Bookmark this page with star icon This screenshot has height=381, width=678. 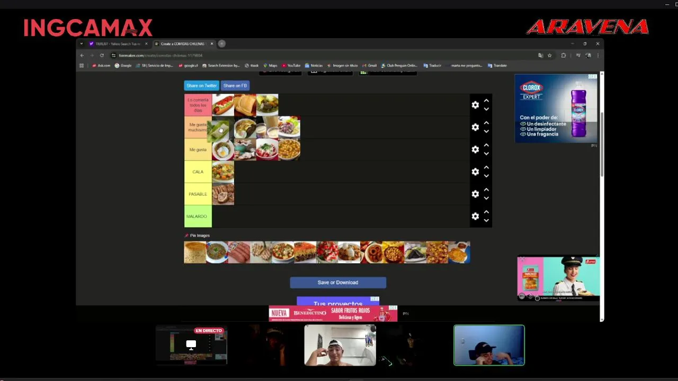tap(549, 55)
